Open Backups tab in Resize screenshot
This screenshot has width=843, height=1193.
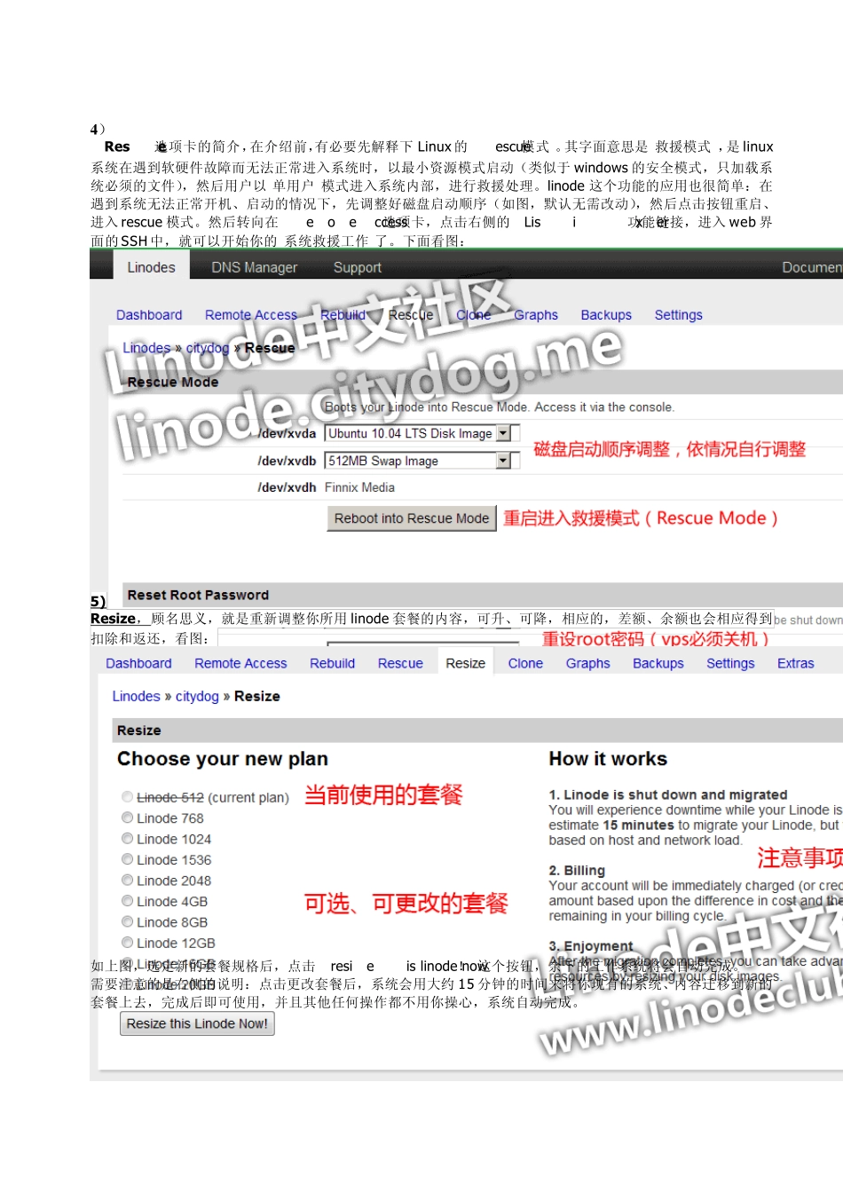point(658,663)
